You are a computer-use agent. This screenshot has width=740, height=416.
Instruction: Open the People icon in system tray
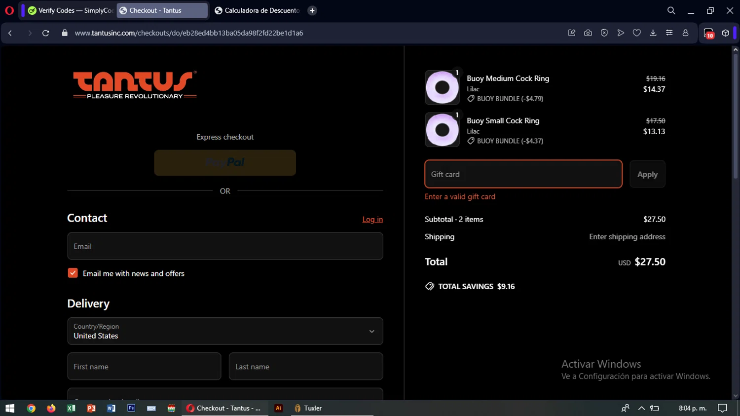pyautogui.click(x=626, y=408)
